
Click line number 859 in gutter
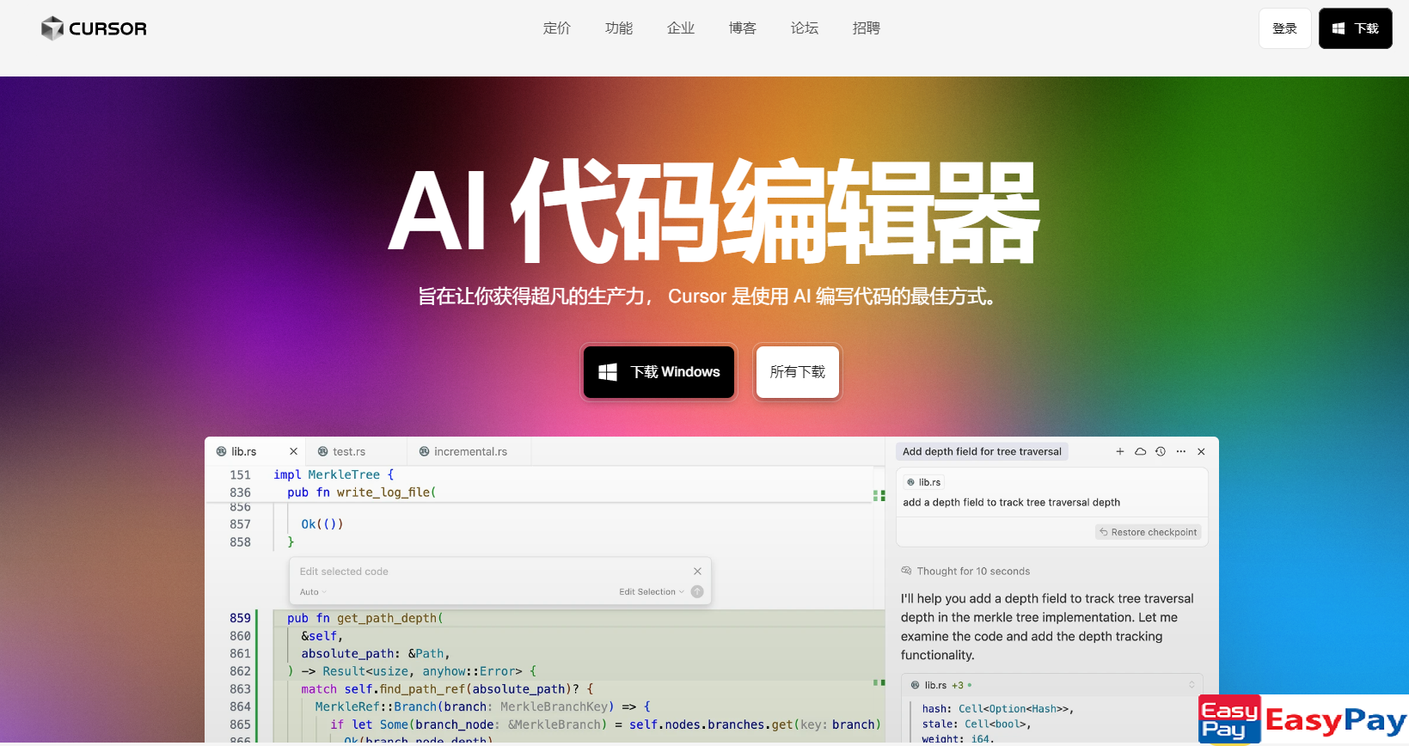tap(240, 618)
